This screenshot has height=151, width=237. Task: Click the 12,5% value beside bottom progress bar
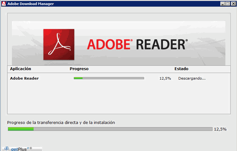(x=220, y=129)
